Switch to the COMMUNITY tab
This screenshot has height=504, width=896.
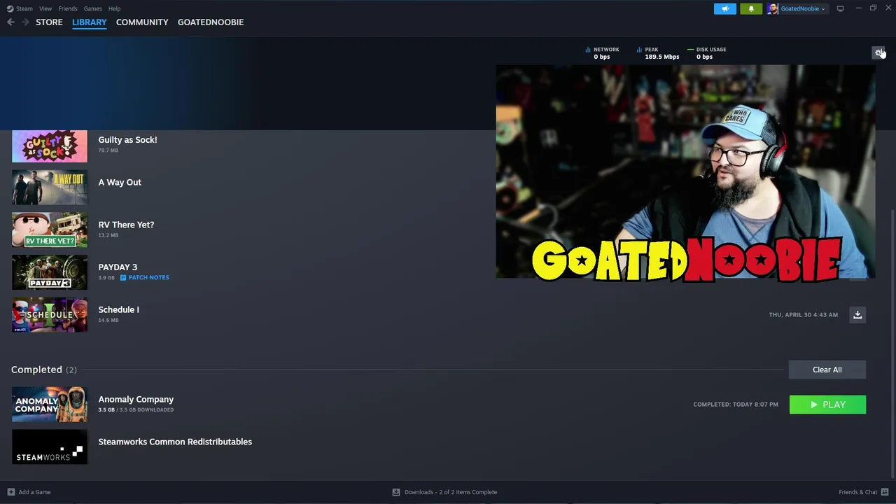click(x=142, y=22)
